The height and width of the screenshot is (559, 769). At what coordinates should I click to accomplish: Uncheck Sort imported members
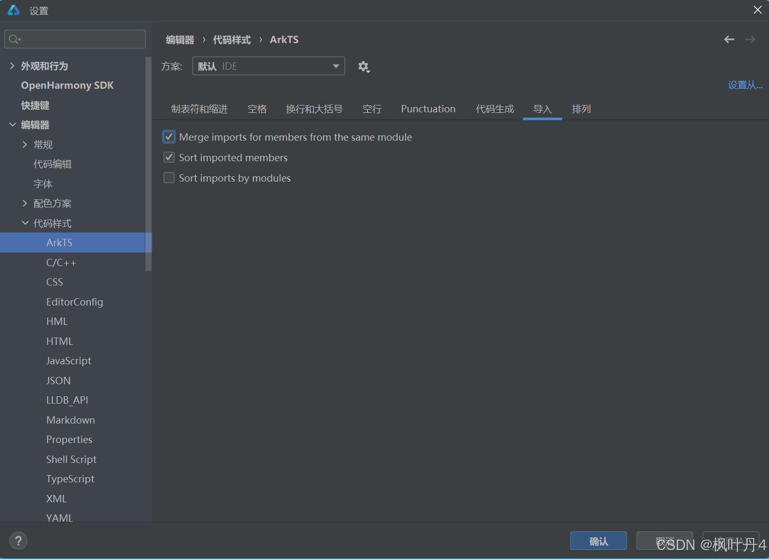point(169,157)
